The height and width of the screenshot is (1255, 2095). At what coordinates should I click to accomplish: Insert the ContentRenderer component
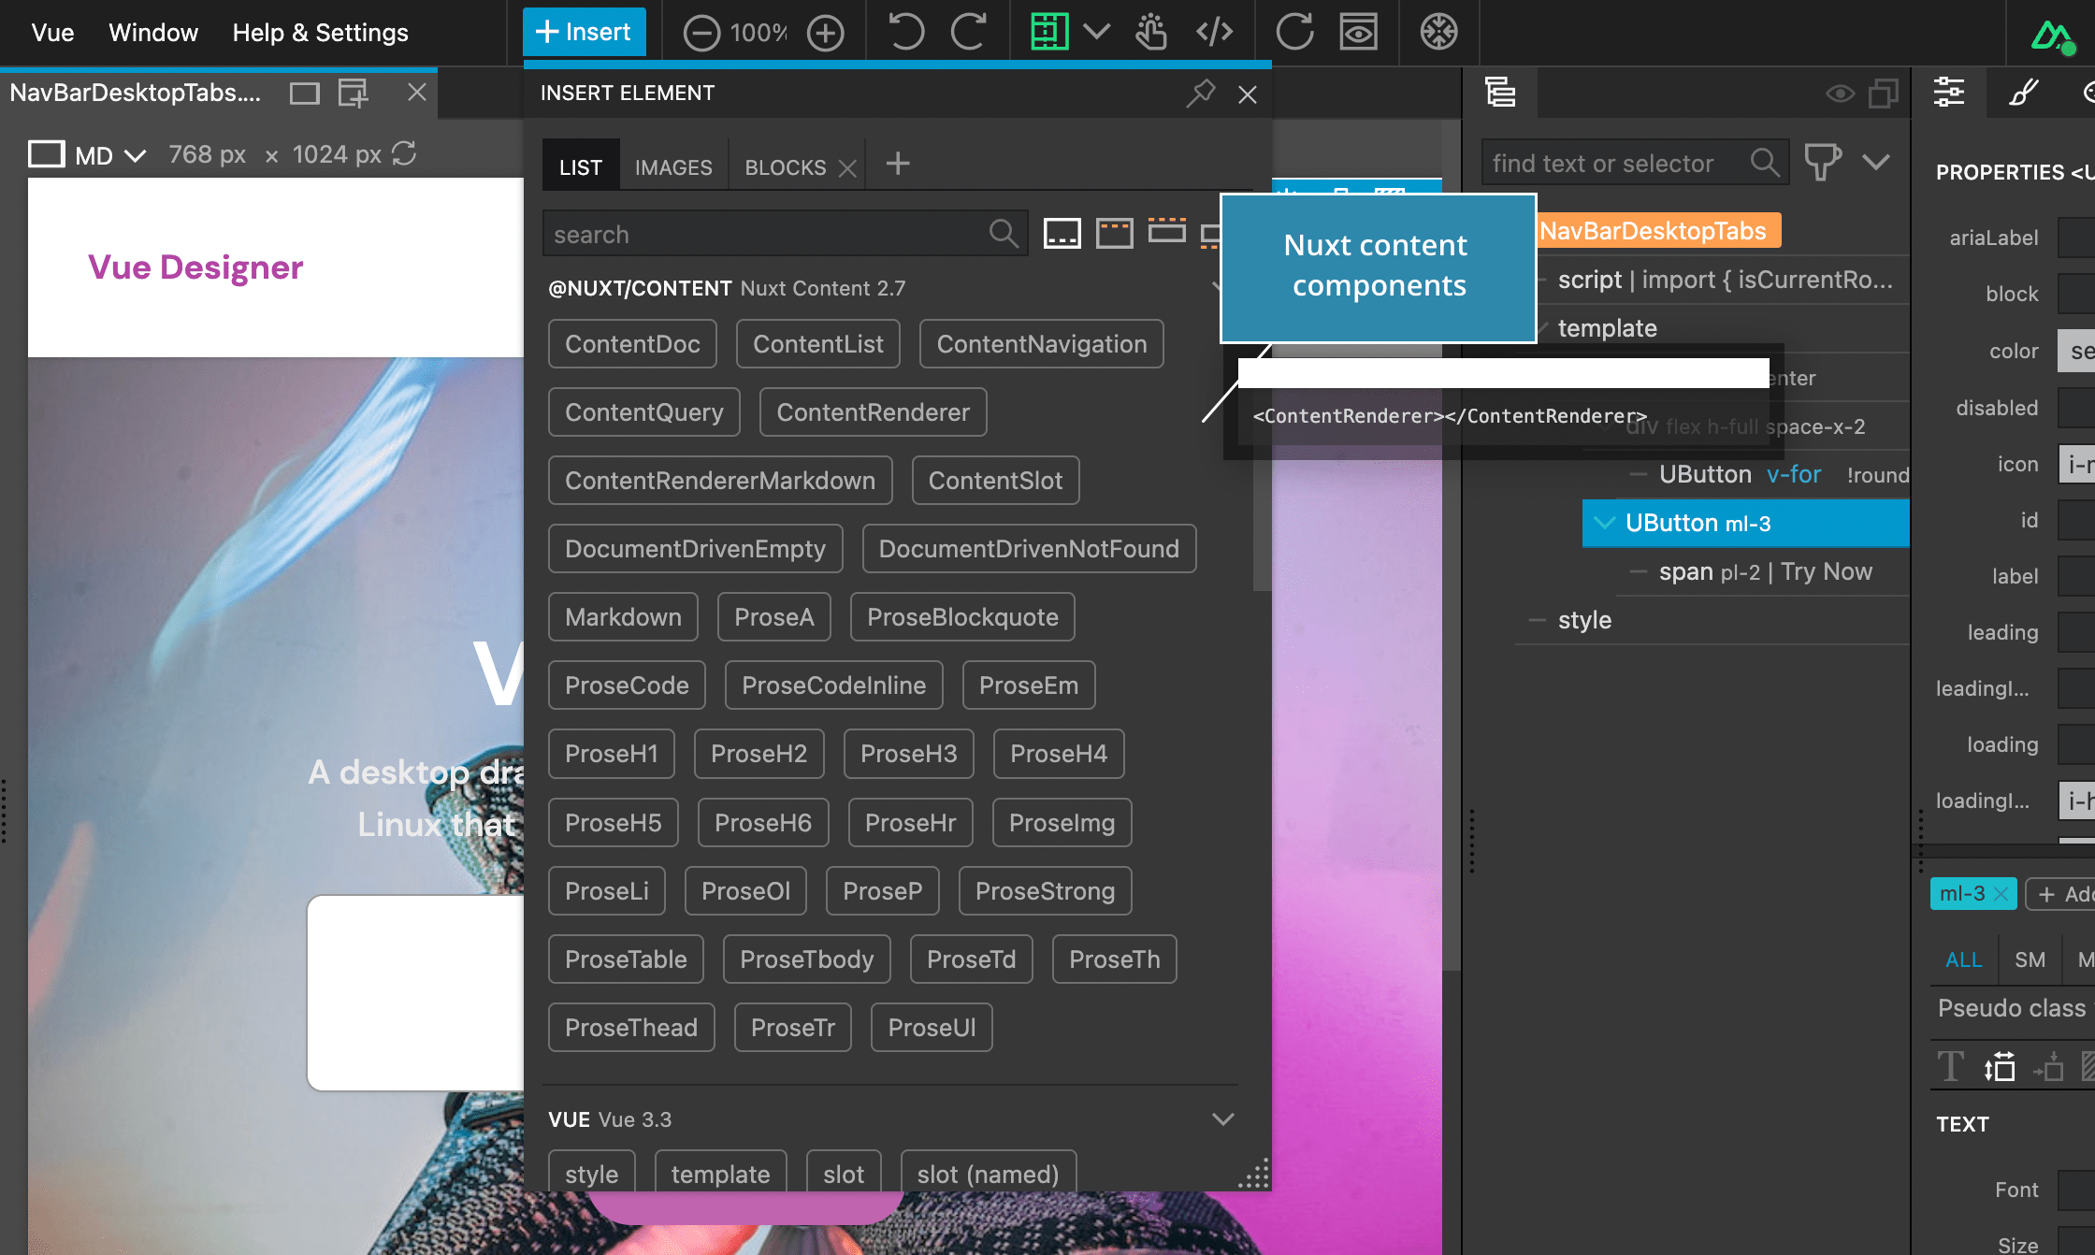coord(873,412)
